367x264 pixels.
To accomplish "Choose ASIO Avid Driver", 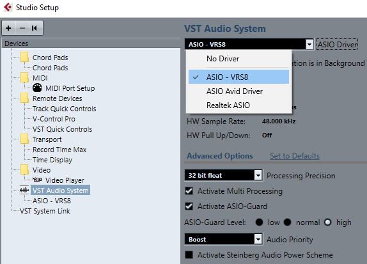I will click(238, 91).
